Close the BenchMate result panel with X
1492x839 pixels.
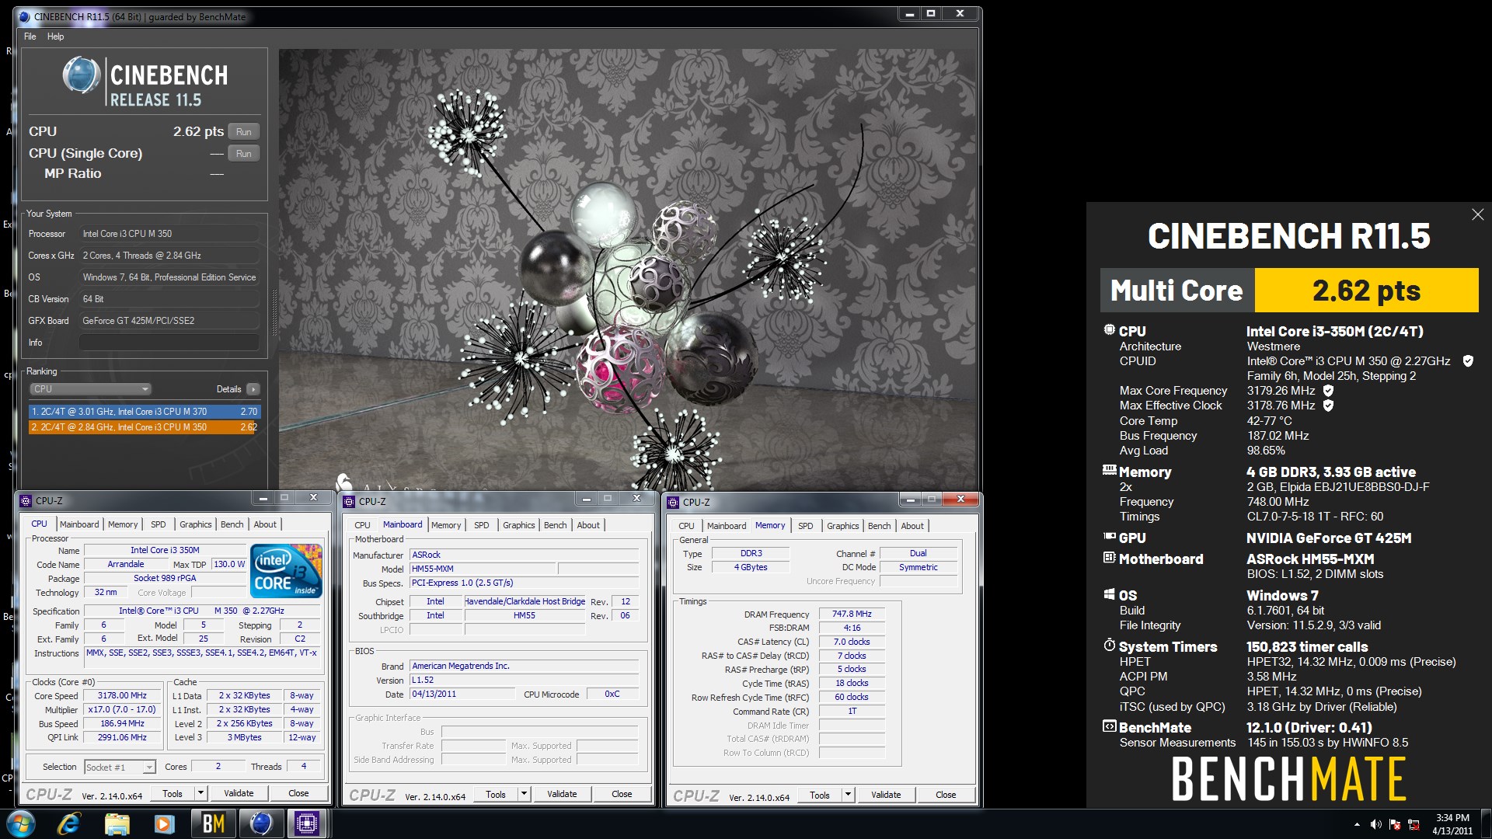pos(1477,214)
